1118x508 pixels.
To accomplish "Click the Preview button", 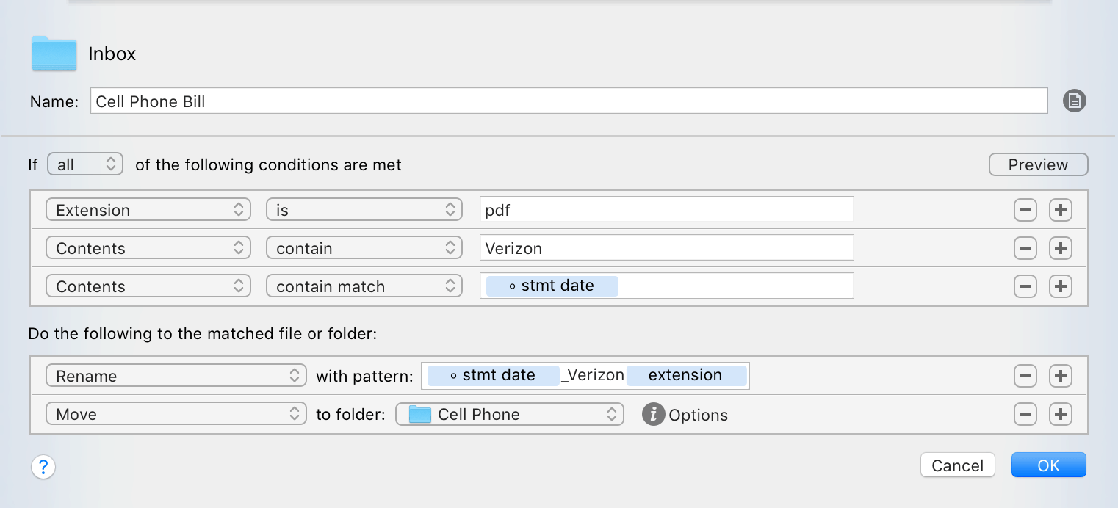I will point(1038,164).
